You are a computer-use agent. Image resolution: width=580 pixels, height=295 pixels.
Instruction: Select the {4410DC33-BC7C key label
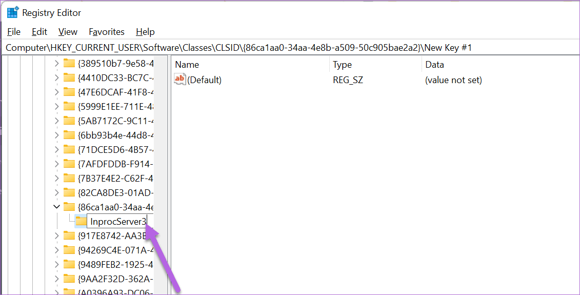(x=115, y=78)
